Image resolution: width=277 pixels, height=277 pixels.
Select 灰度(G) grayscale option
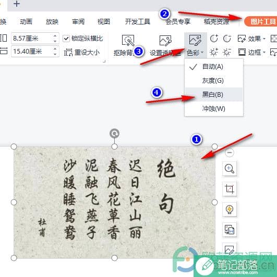(x=214, y=81)
